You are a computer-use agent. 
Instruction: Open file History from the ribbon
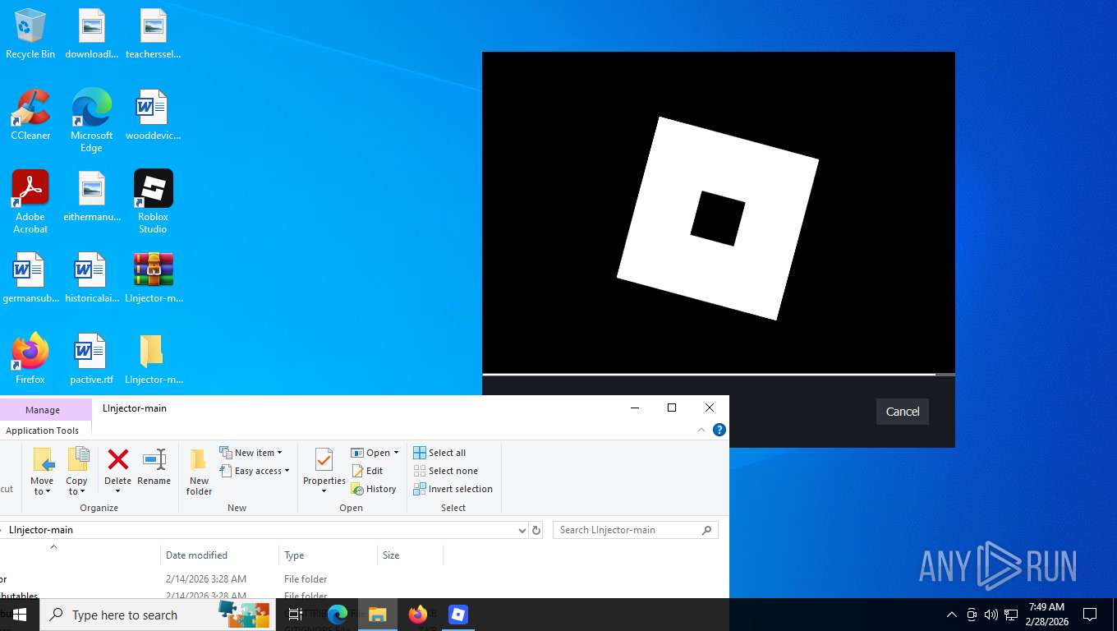pos(374,489)
